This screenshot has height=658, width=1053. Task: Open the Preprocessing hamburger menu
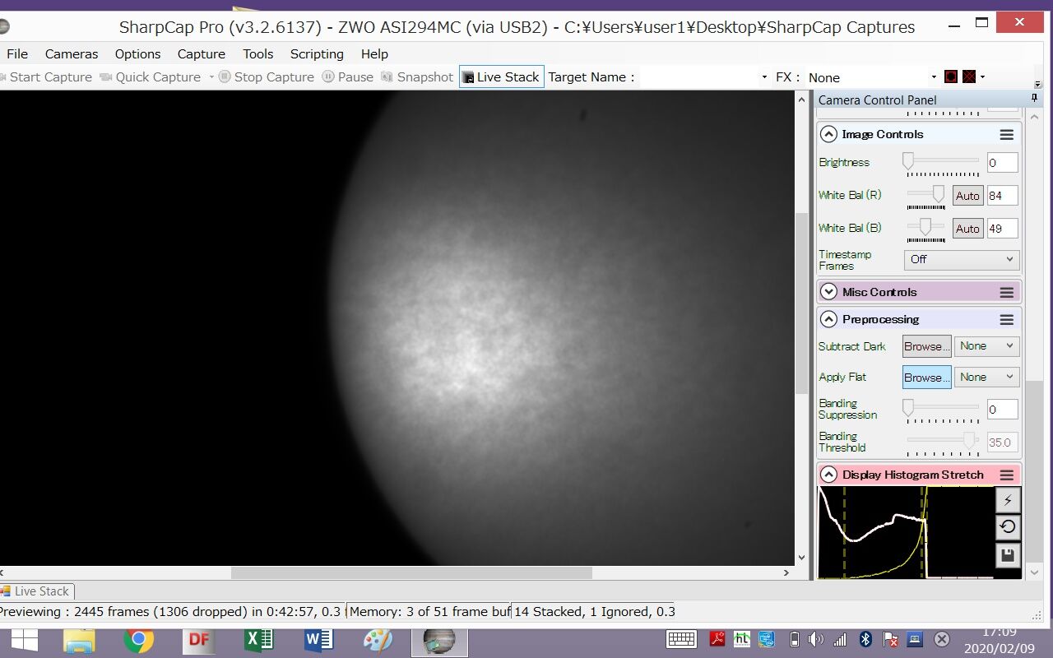pyautogui.click(x=1006, y=319)
